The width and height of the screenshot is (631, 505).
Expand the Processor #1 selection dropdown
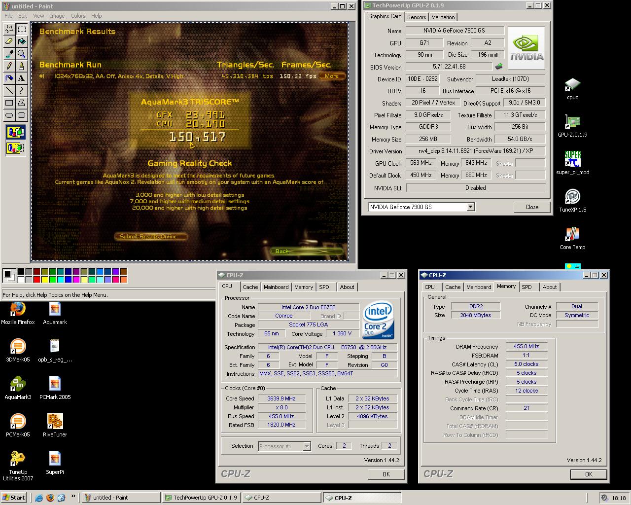point(307,446)
